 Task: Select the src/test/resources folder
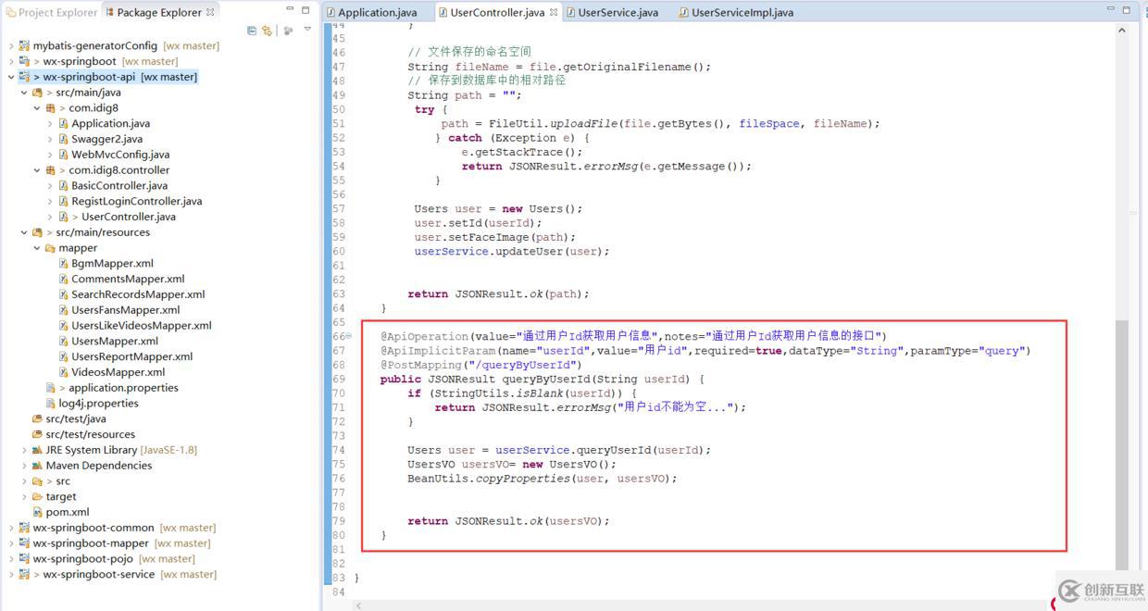[91, 434]
